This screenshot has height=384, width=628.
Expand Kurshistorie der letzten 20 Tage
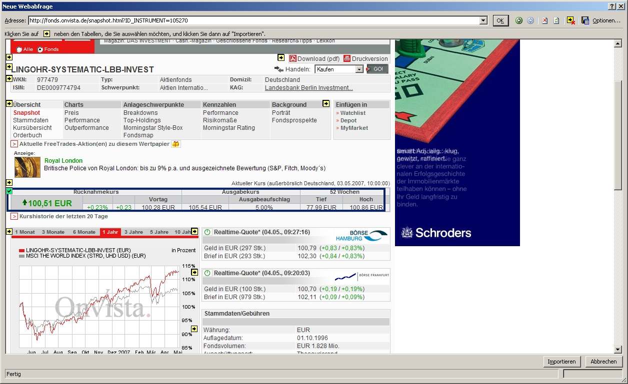click(x=14, y=216)
